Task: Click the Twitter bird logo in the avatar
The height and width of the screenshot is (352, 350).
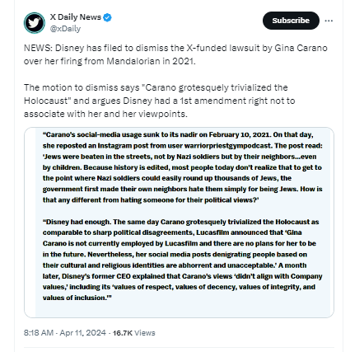Action: [x=35, y=23]
